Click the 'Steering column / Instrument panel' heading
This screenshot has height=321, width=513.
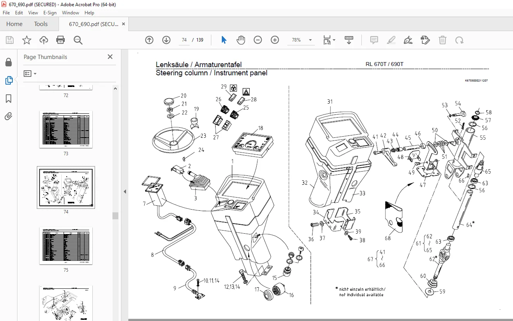point(211,73)
